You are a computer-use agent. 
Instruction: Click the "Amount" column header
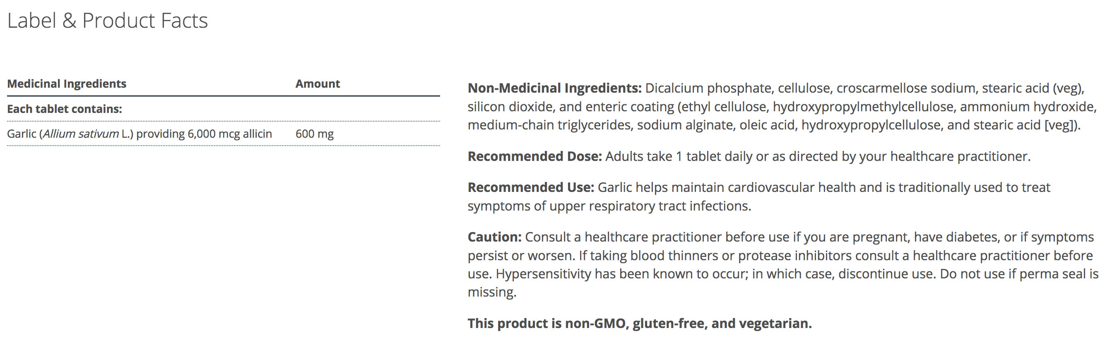click(x=318, y=84)
